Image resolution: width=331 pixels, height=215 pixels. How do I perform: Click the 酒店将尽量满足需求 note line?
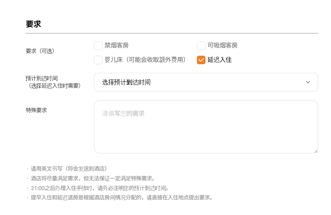(92, 178)
